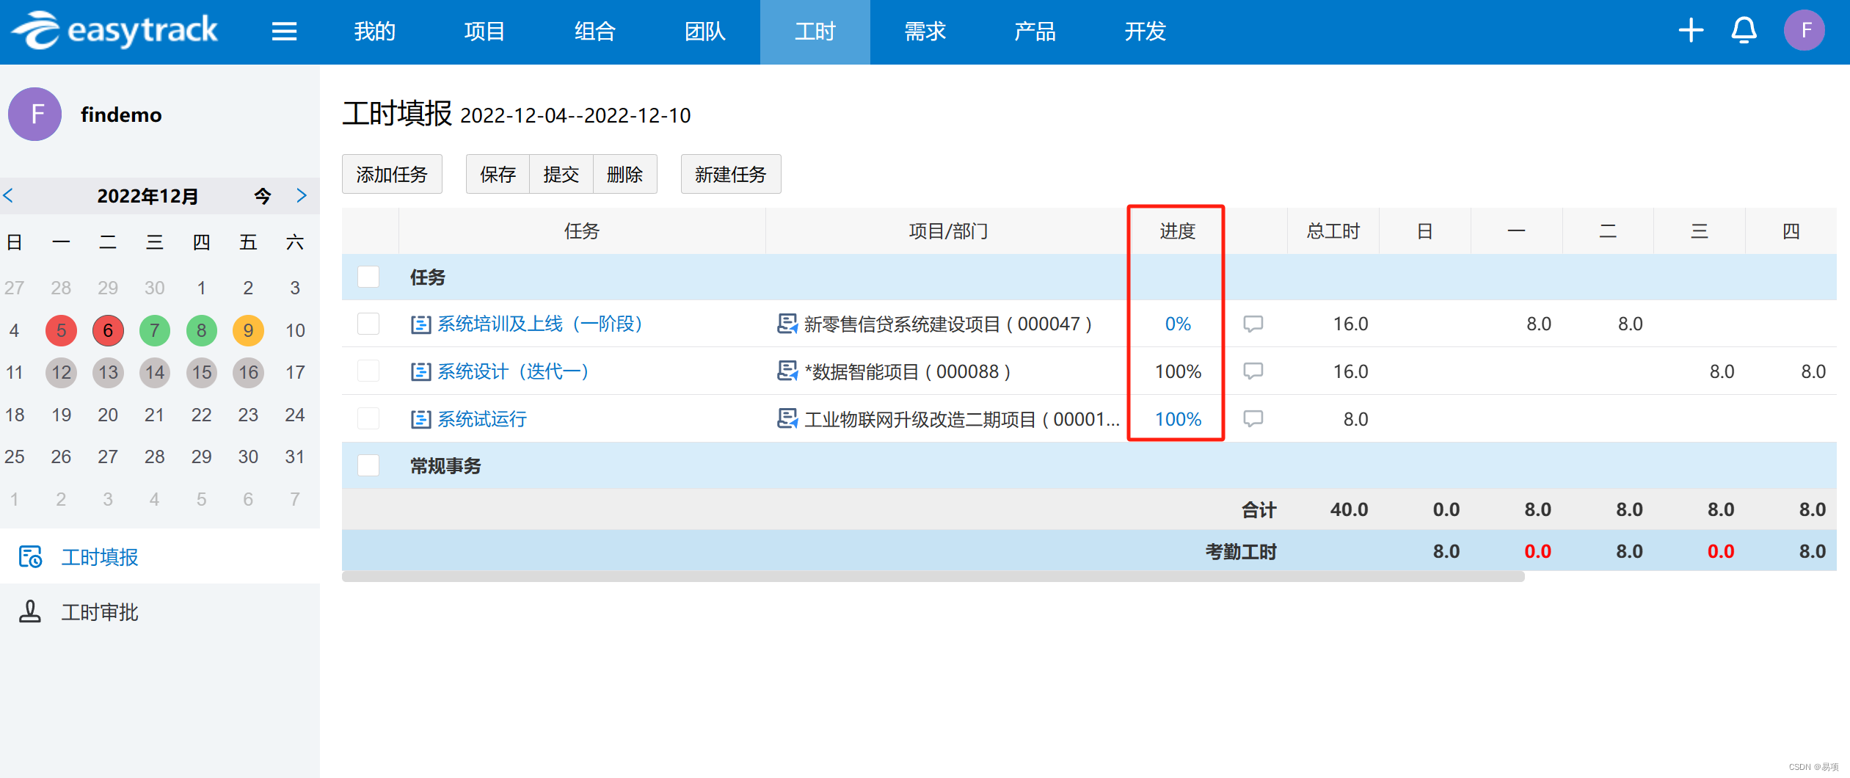
Task: Click total 8.0 hours for 系统试运行
Action: 1355,419
